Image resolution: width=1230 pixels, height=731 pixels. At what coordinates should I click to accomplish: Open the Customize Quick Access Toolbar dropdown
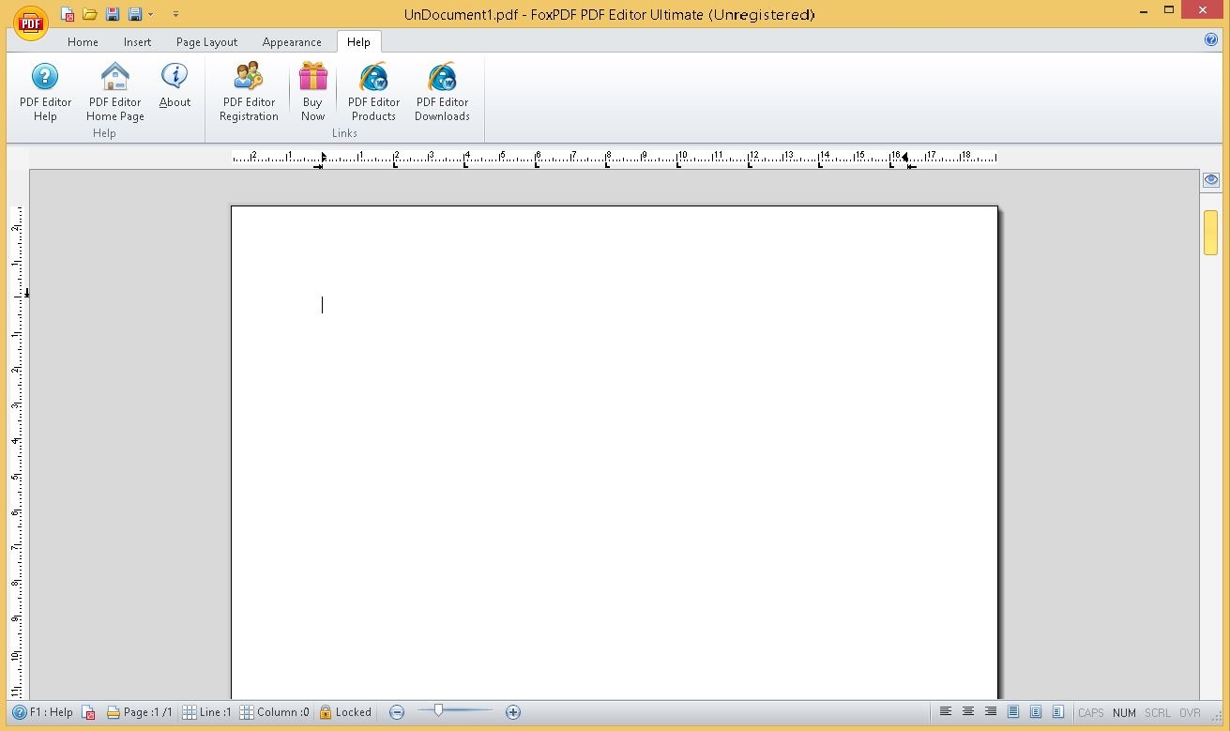pyautogui.click(x=175, y=14)
